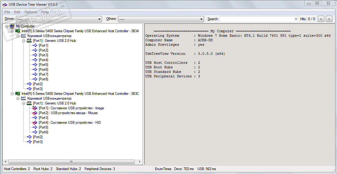Click 'USB Peripheral Devices : 3' line
Image resolution: width=337 pixels, height=174 pixels.
pyautogui.click(x=173, y=76)
